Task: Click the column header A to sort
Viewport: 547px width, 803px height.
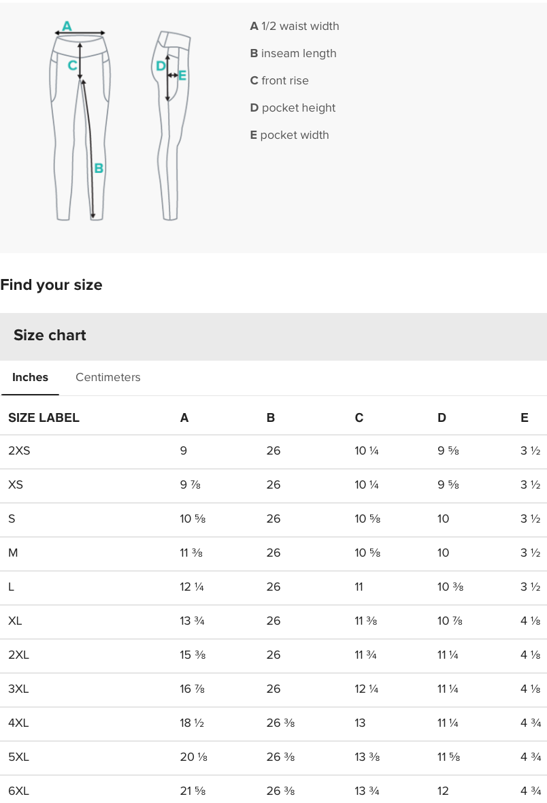Action: pyautogui.click(x=184, y=417)
